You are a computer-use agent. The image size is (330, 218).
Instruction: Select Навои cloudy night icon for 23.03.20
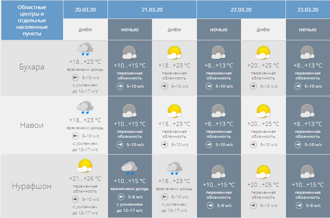pyautogui.click(x=308, y=111)
